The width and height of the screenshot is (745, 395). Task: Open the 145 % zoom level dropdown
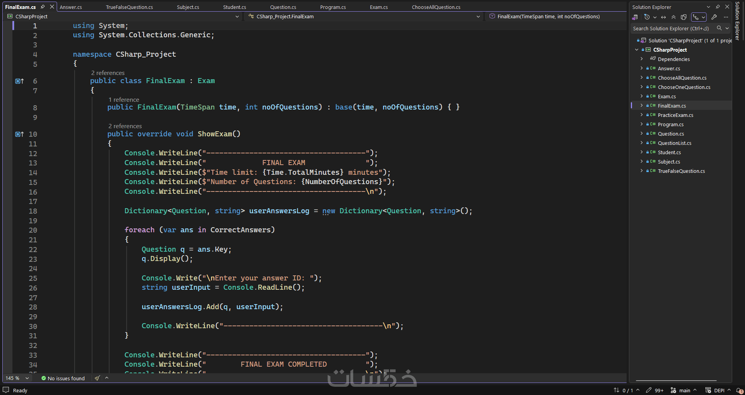coord(17,378)
